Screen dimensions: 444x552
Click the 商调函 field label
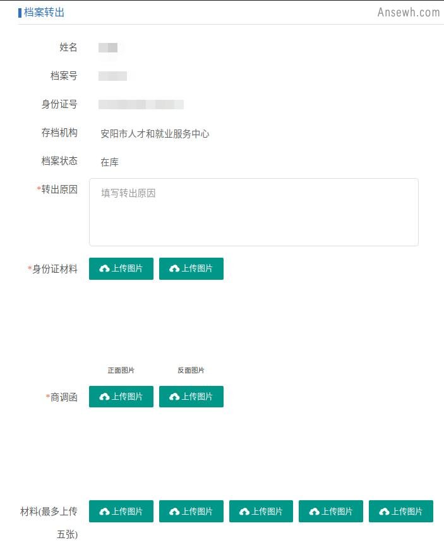click(x=64, y=397)
